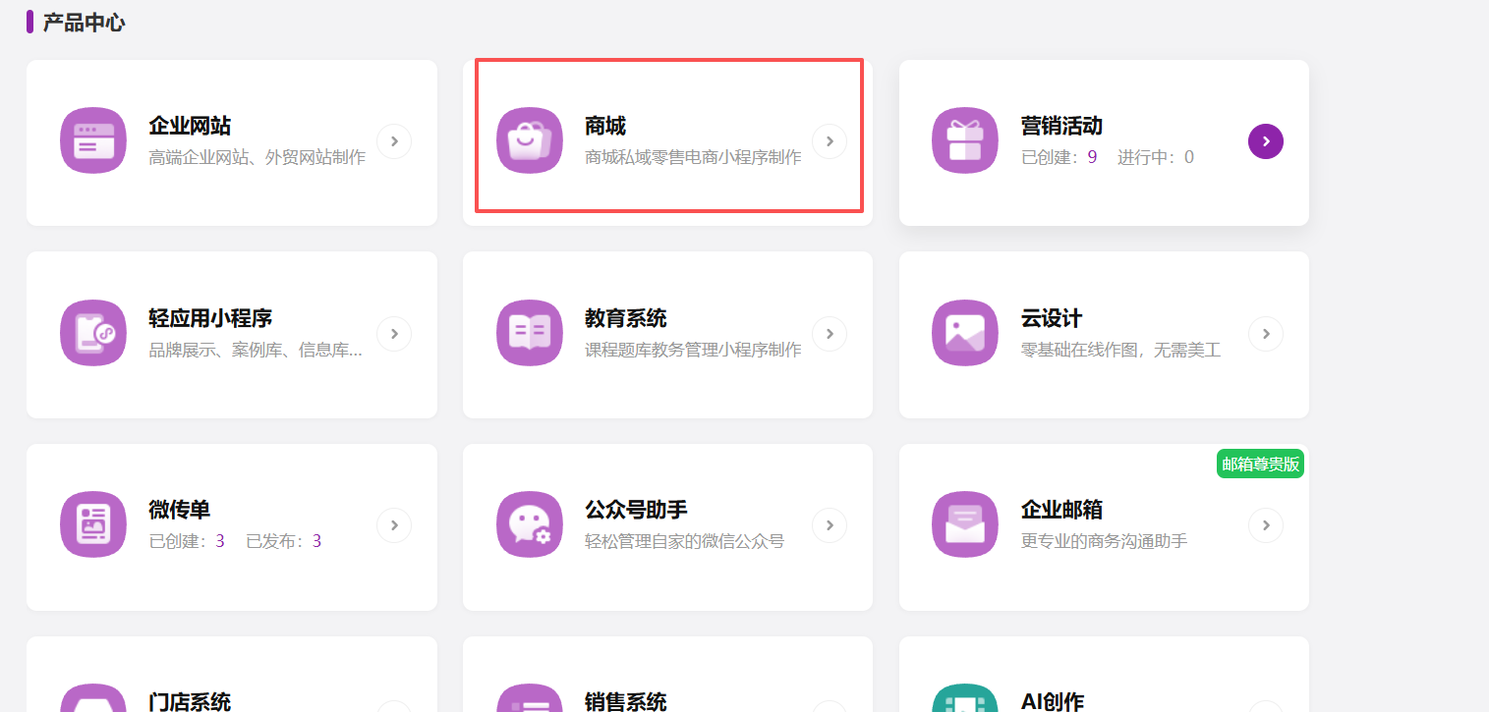Click the 企业网站 browser window icon
This screenshot has height=712, width=1489.
click(x=93, y=140)
